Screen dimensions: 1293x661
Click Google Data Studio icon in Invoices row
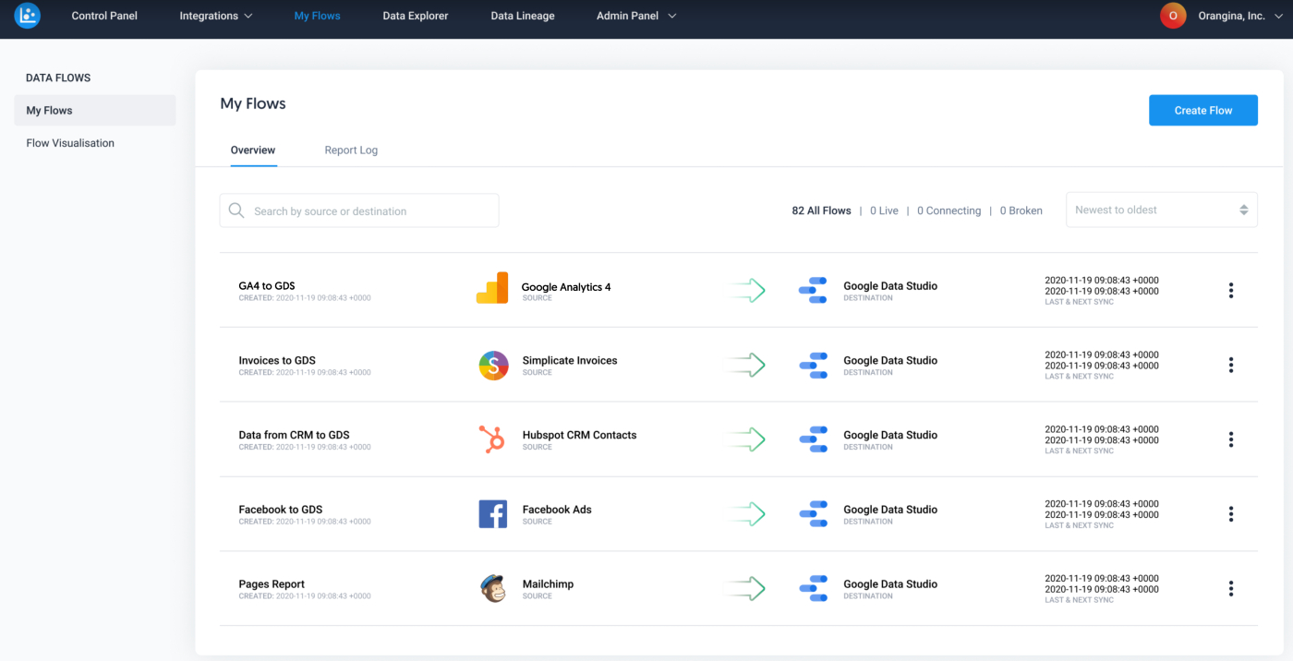813,366
